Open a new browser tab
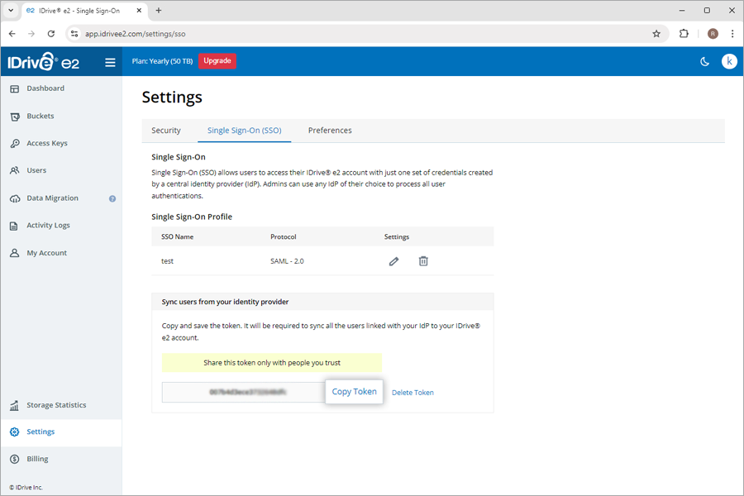The height and width of the screenshot is (496, 744). (x=159, y=11)
